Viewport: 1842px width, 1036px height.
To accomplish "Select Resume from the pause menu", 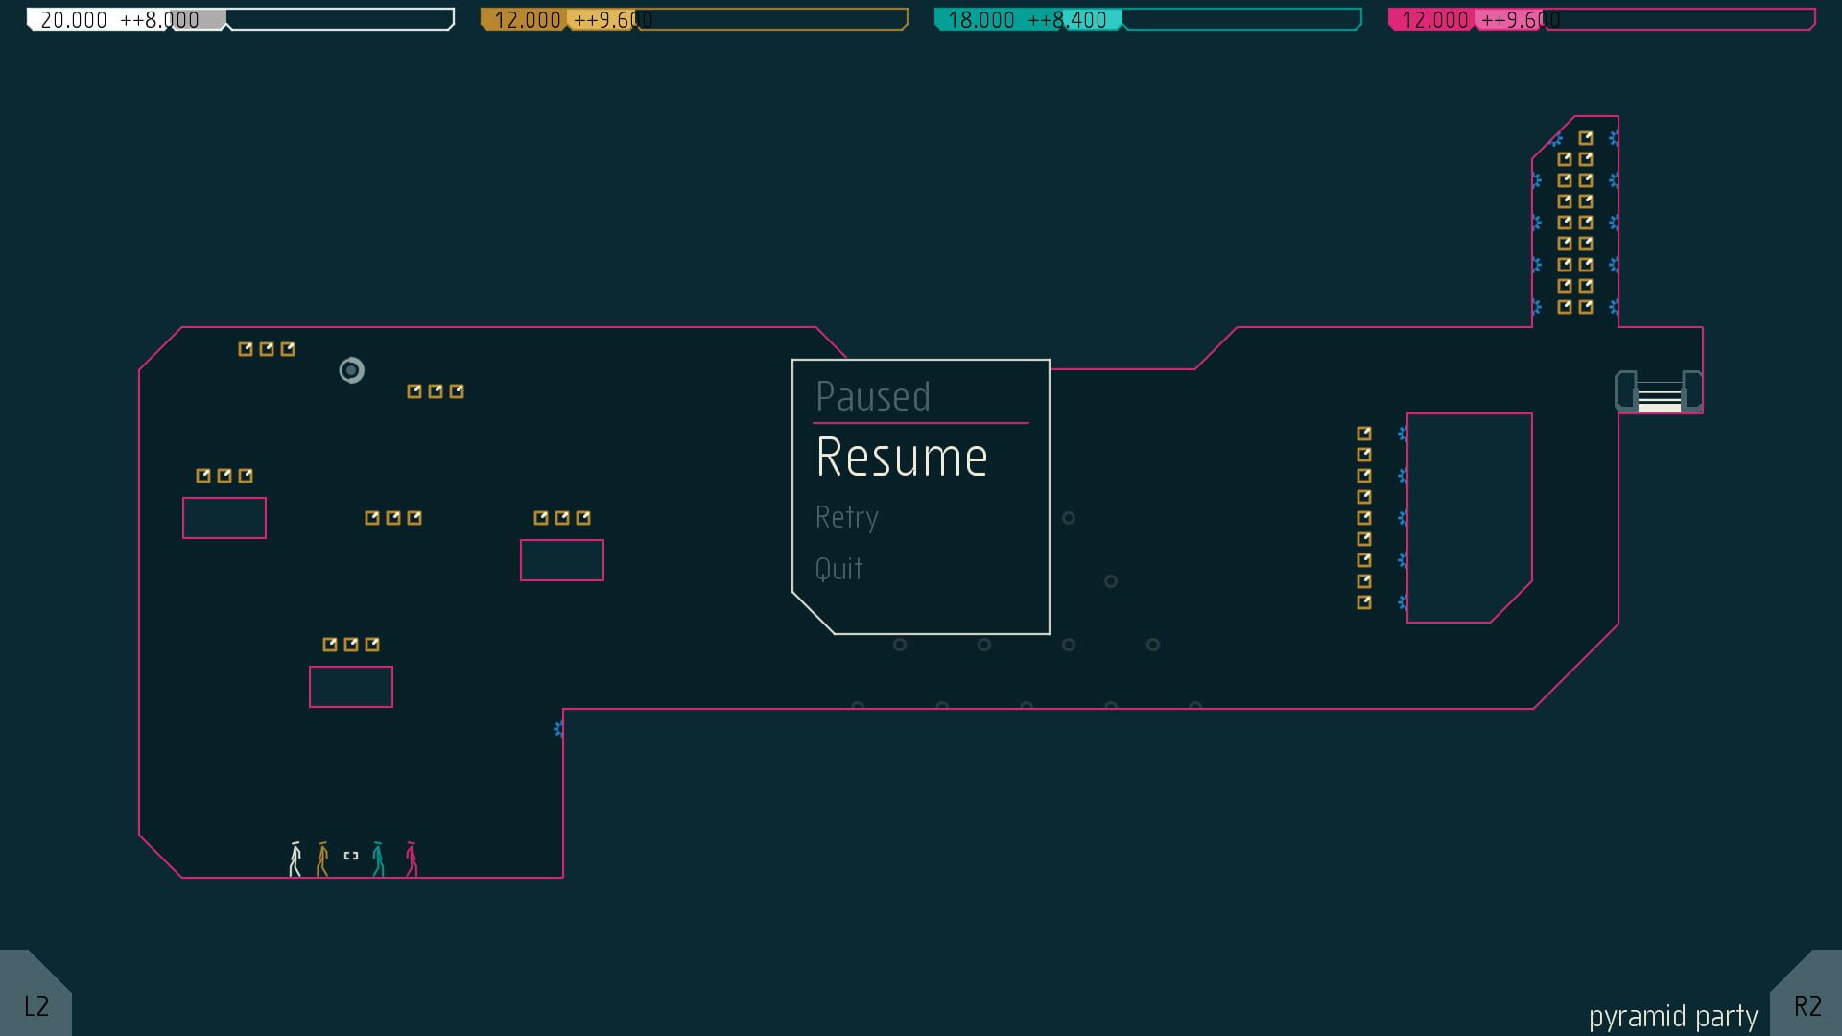I will [x=900, y=456].
